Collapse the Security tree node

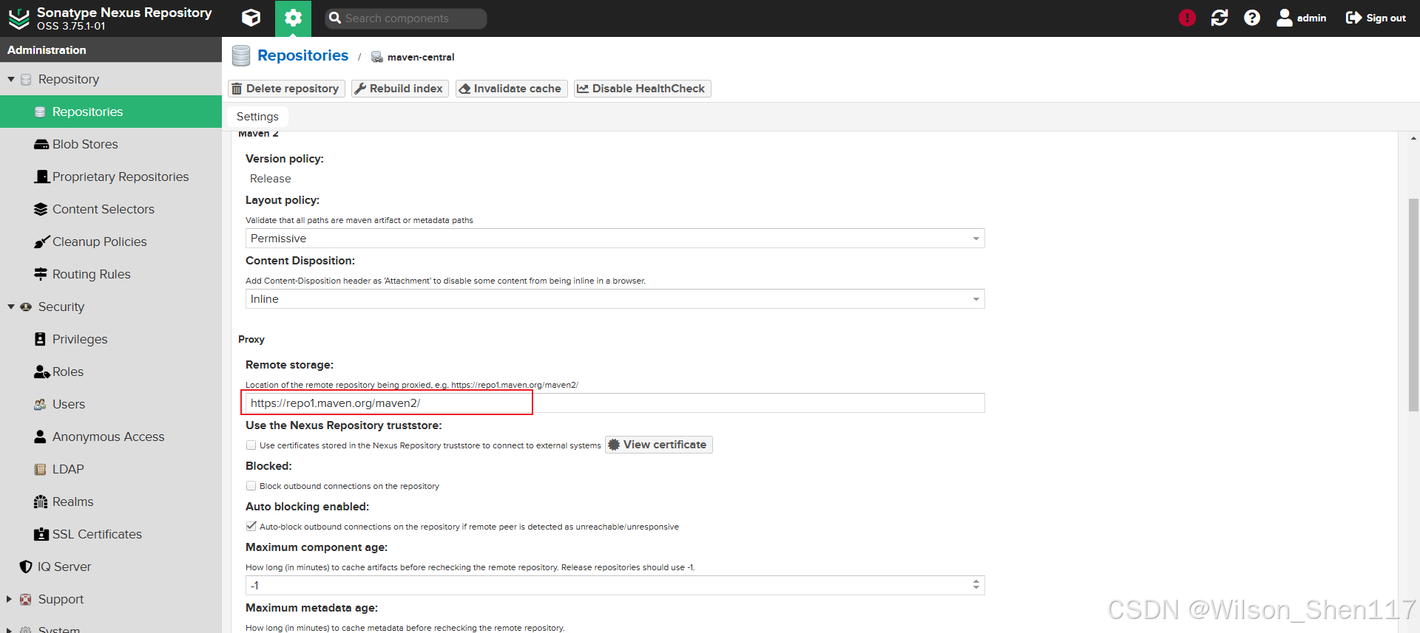click(x=11, y=307)
